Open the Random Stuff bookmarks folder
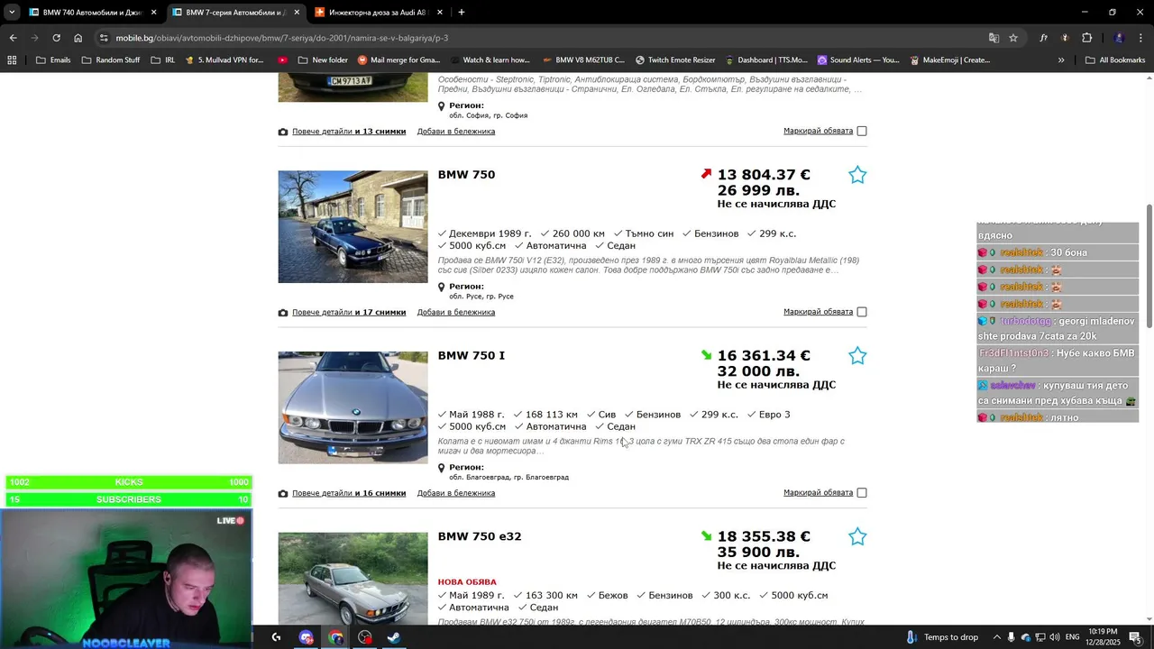This screenshot has height=649, width=1154. click(110, 60)
